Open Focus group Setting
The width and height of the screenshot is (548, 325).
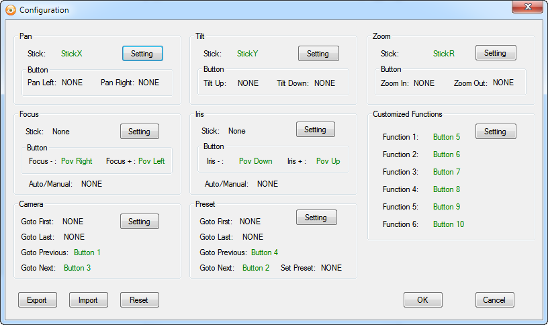(x=140, y=132)
